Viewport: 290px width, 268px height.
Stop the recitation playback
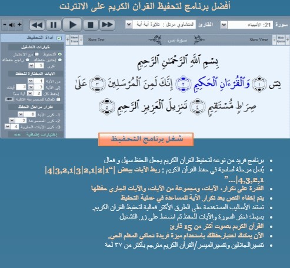[90, 25]
